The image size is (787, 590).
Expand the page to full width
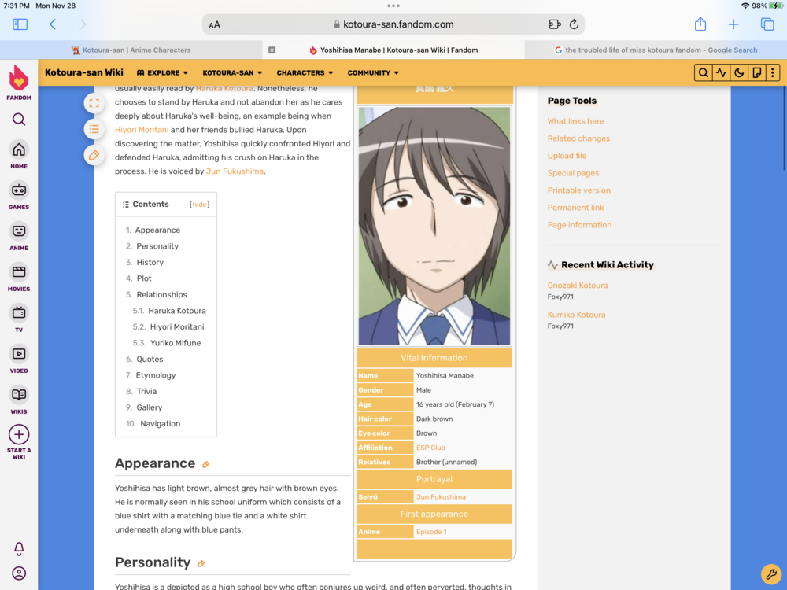tap(94, 103)
